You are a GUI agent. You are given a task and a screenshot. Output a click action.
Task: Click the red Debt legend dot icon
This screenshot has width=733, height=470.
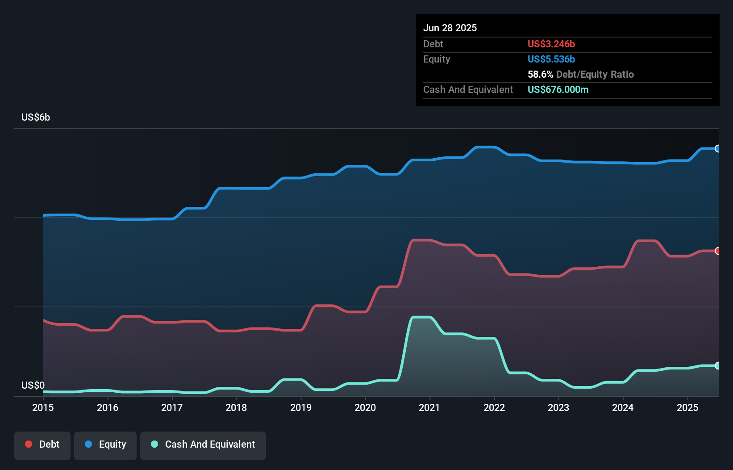tap(28, 444)
